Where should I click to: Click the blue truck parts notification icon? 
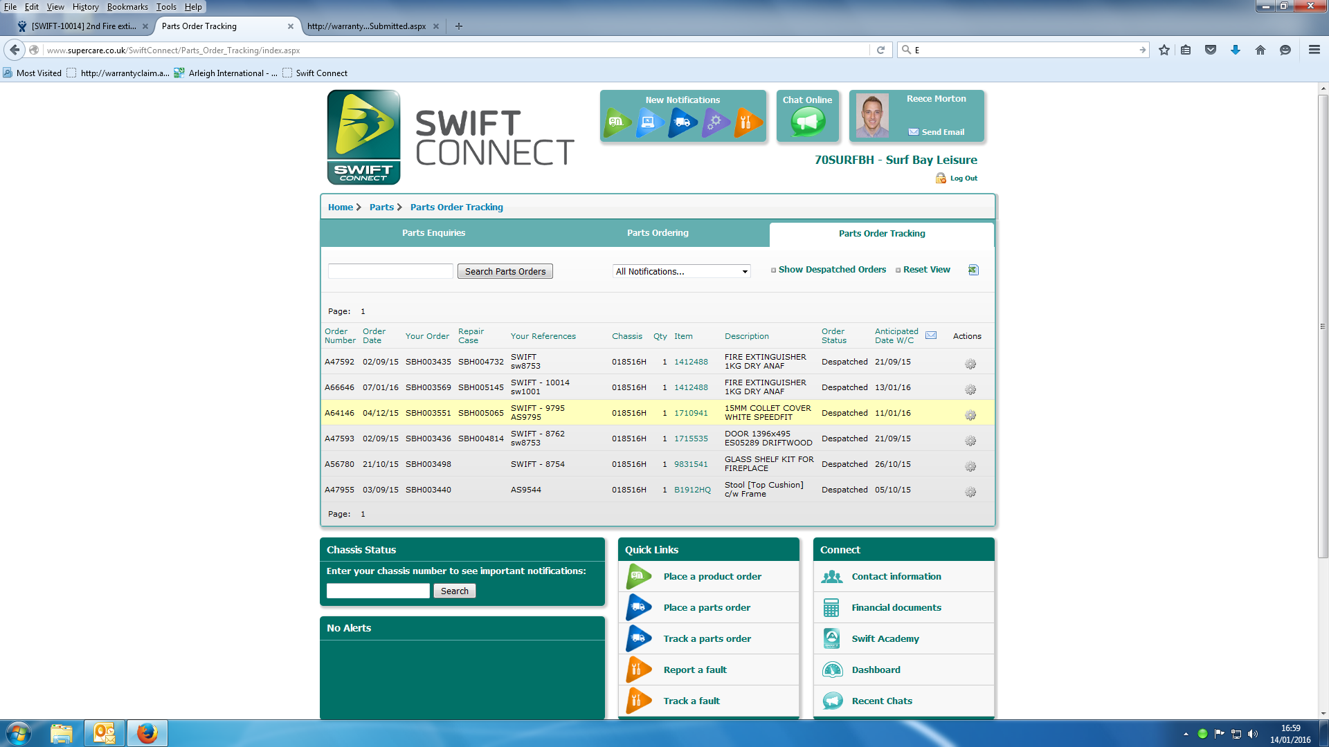(682, 122)
